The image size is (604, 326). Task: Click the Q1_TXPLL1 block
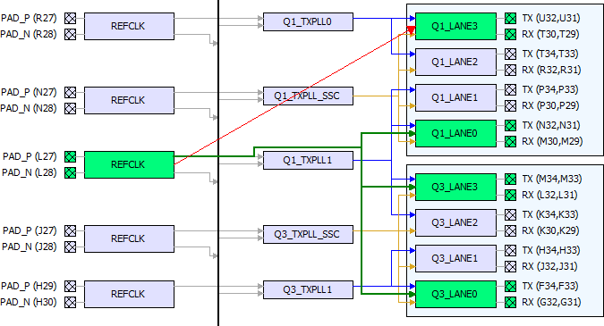point(308,160)
